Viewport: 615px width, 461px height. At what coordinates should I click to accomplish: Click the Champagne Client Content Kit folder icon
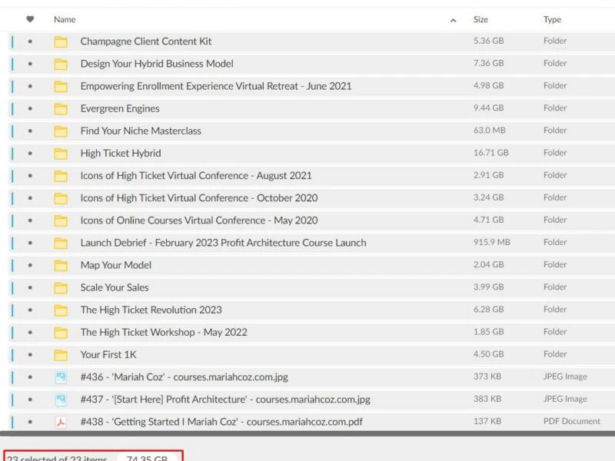click(x=61, y=41)
